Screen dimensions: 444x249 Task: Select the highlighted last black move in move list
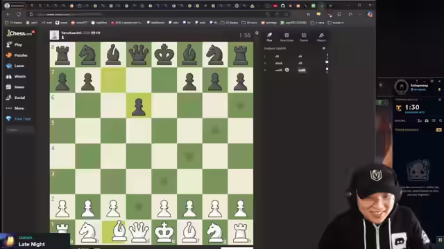(x=302, y=70)
